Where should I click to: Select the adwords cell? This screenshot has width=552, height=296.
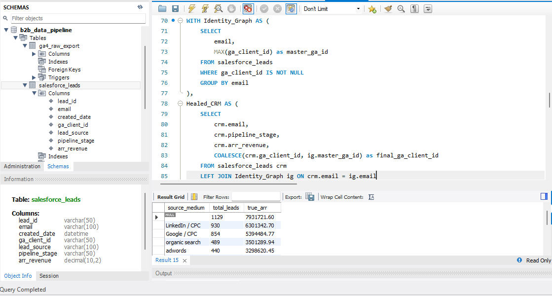tap(187, 251)
